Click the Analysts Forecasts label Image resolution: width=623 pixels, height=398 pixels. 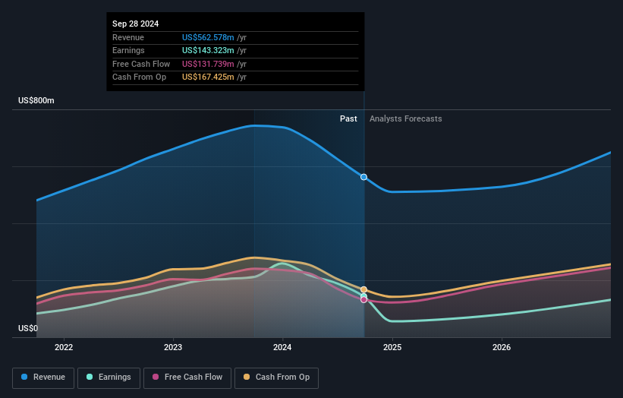pyautogui.click(x=406, y=118)
